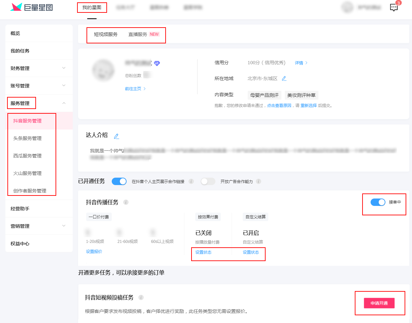Toggle 开放广告合作能力 switch
The height and width of the screenshot is (323, 412).
point(208,181)
